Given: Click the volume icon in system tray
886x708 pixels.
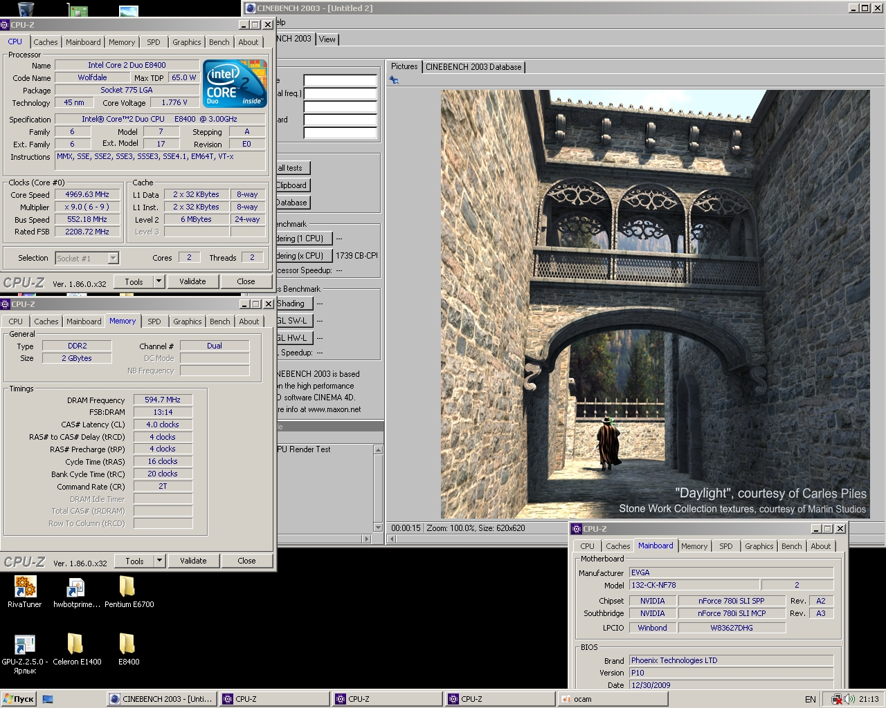Looking at the screenshot, I should point(849,700).
